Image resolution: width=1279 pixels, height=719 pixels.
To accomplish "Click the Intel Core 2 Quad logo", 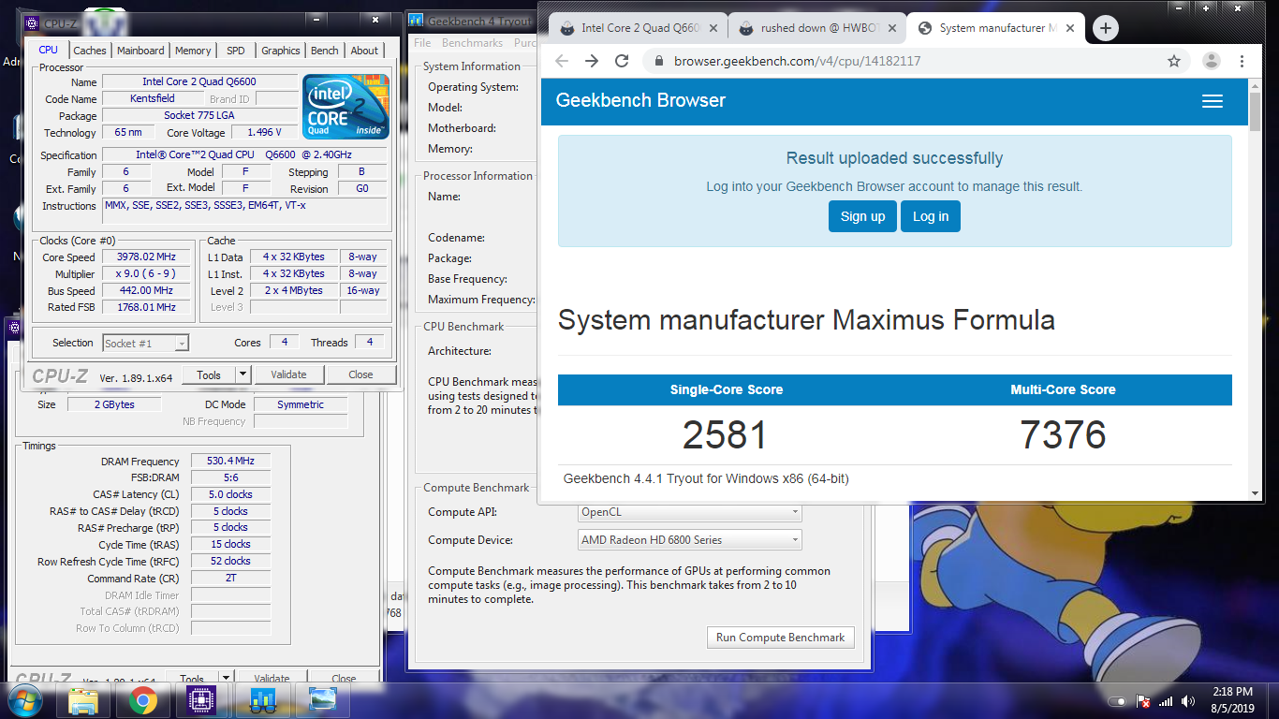I will coord(346,106).
